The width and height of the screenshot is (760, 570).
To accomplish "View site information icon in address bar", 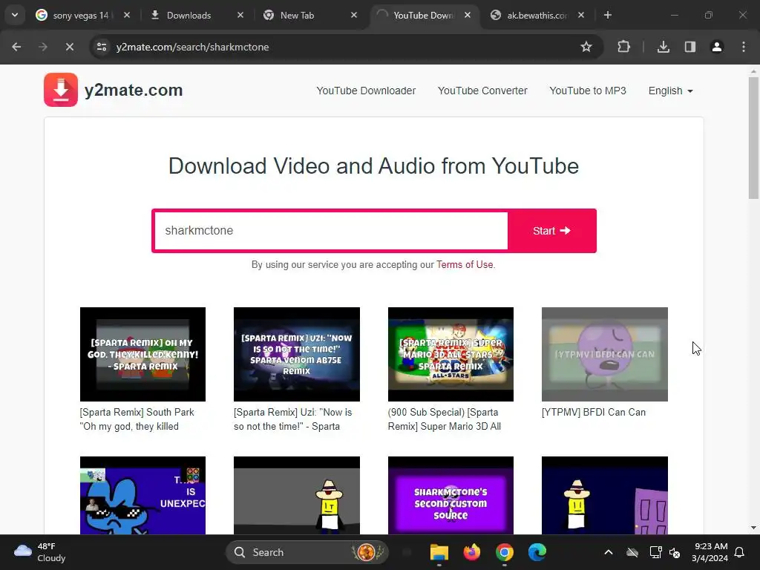I will pyautogui.click(x=102, y=47).
